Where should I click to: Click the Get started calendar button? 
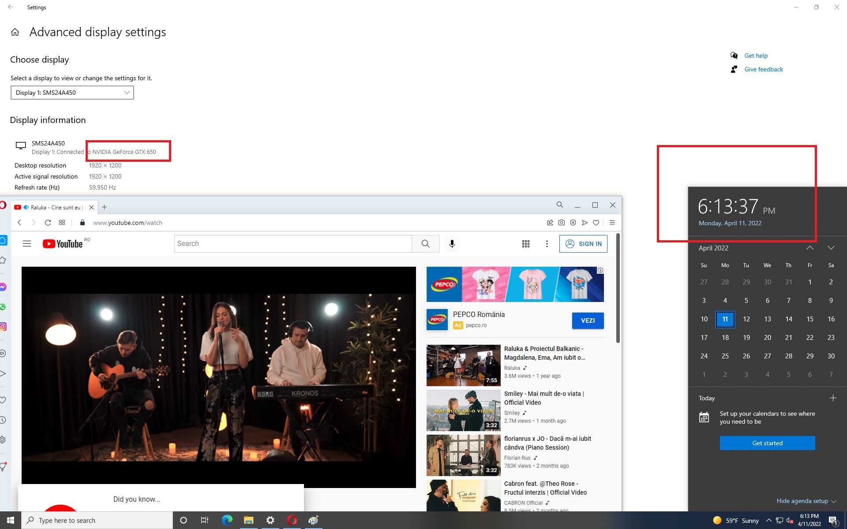coord(768,443)
